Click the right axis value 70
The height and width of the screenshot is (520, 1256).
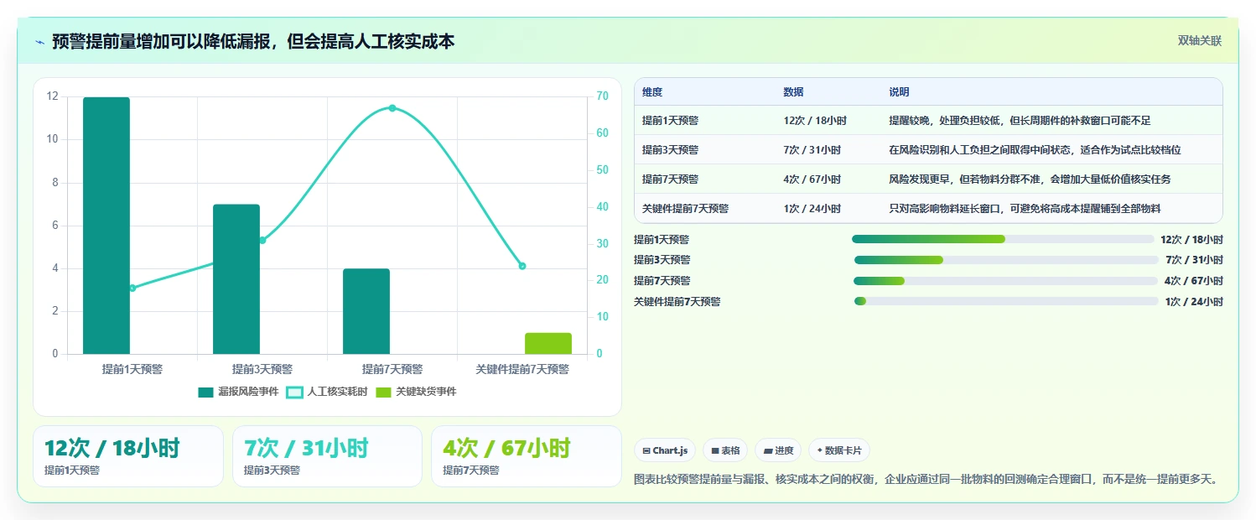(x=602, y=96)
